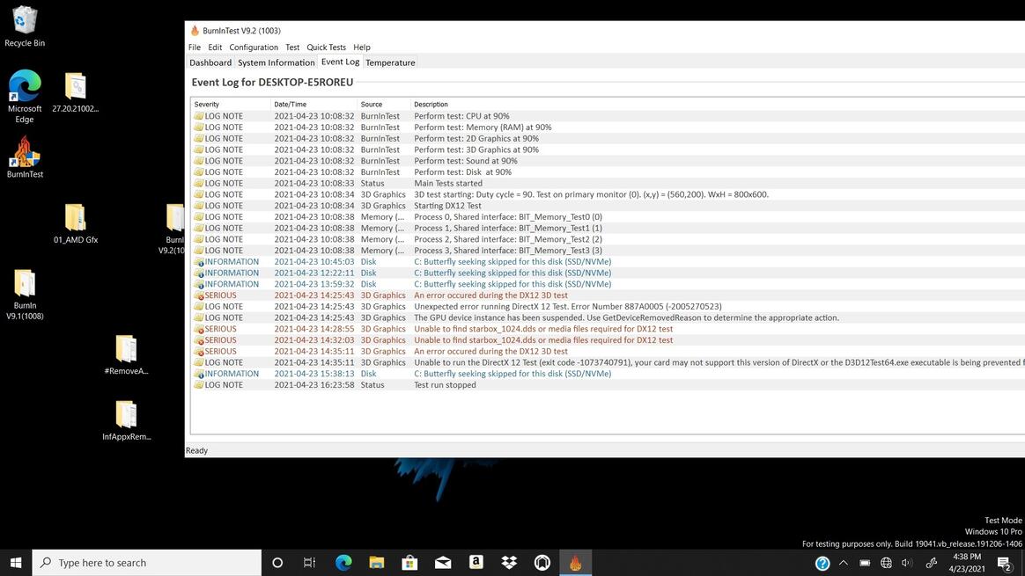
Task: Click the Type here to search box
Action: pyautogui.click(x=147, y=562)
